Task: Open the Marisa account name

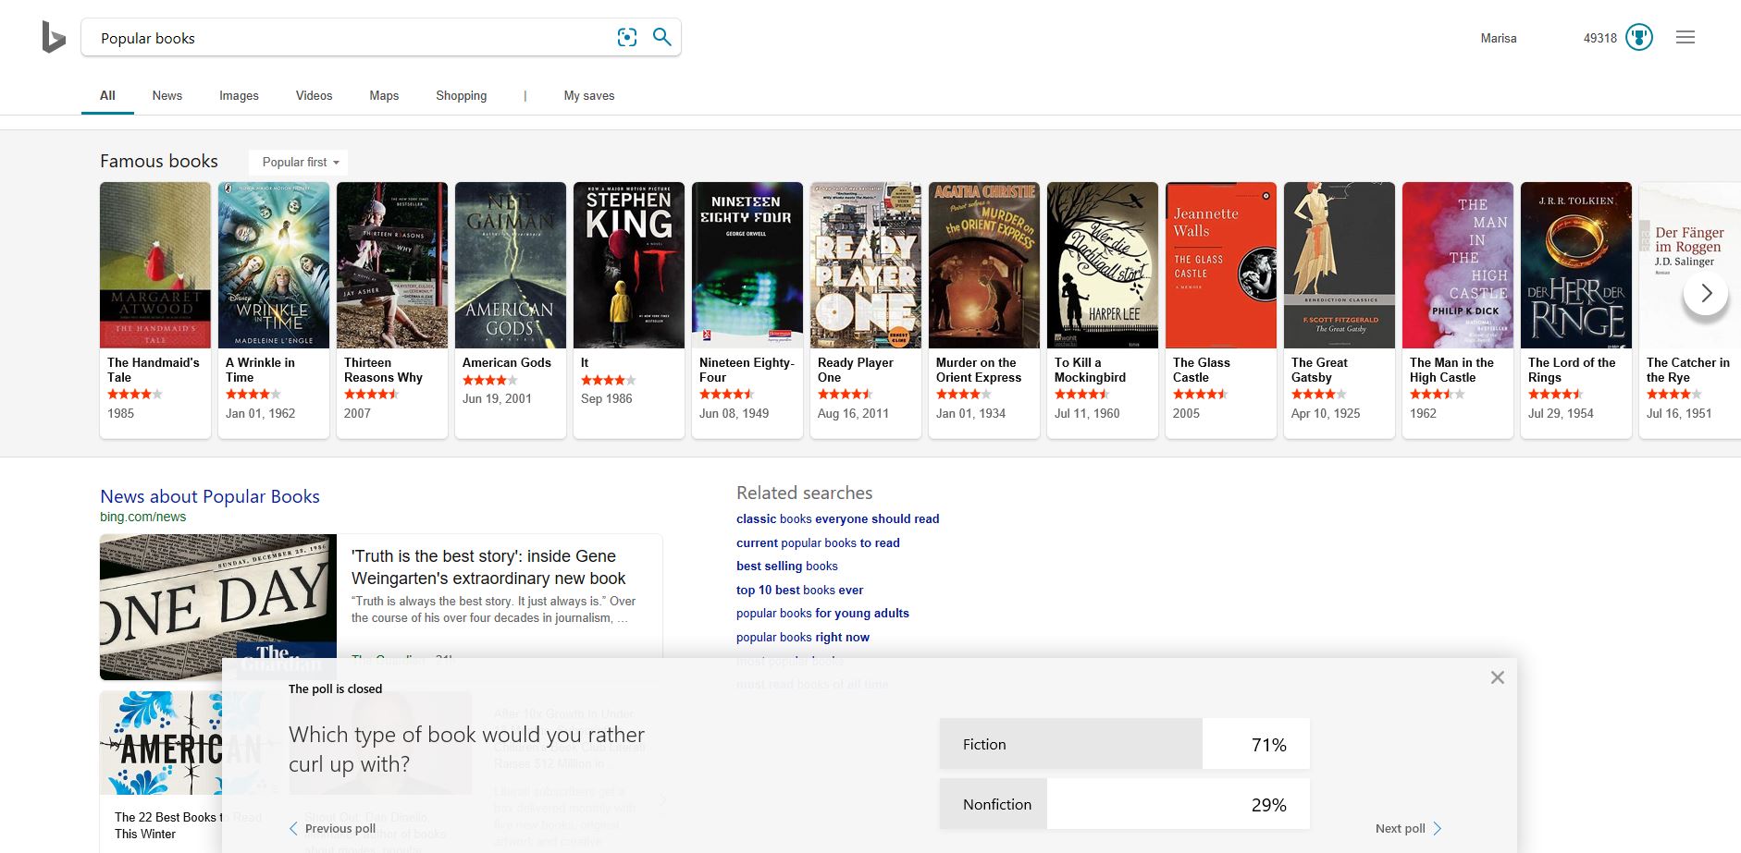Action: pos(1498,38)
